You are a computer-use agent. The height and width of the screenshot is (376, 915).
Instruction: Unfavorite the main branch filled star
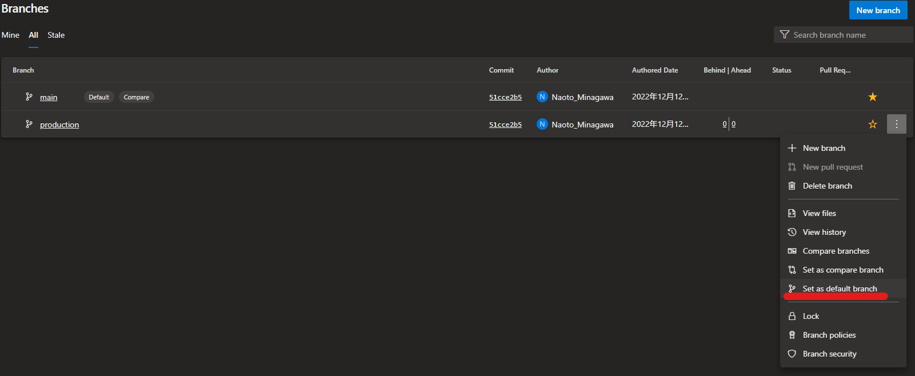[x=873, y=97]
